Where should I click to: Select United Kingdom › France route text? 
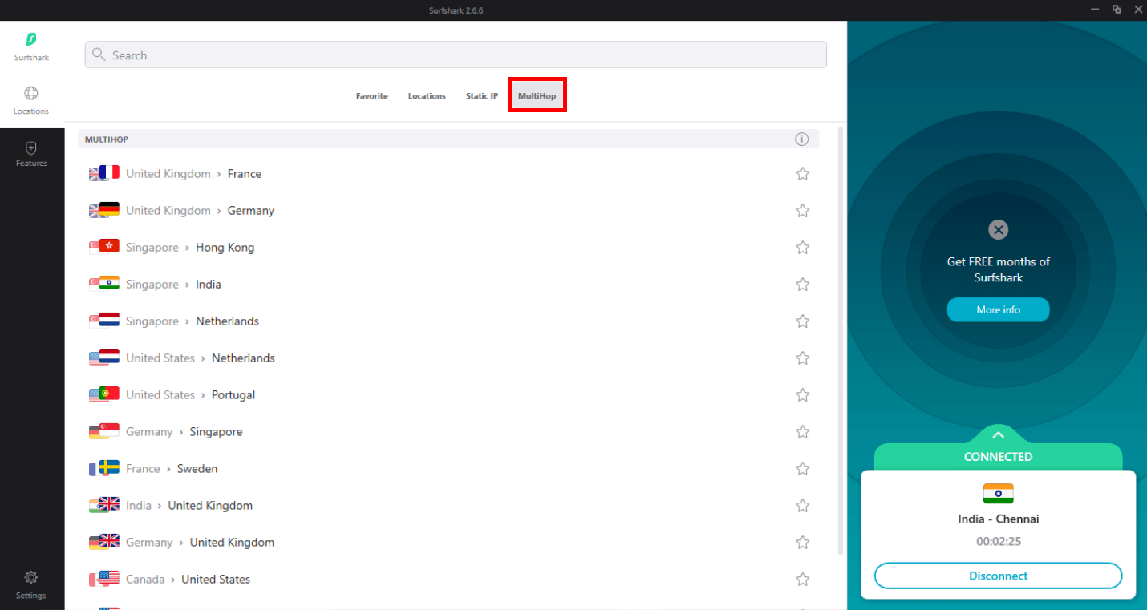point(193,174)
